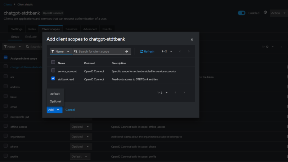Choose Default from the Add menu
The width and height of the screenshot is (288, 162).
(55, 94)
